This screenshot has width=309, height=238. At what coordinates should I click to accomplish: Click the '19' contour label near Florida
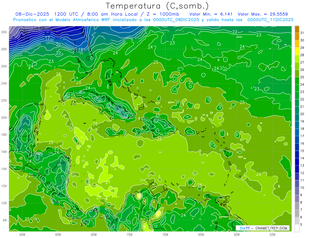[x=80, y=50]
